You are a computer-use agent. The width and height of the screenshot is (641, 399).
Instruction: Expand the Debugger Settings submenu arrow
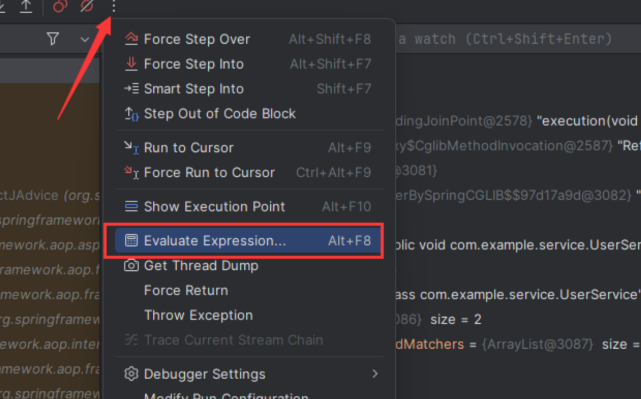coord(375,374)
